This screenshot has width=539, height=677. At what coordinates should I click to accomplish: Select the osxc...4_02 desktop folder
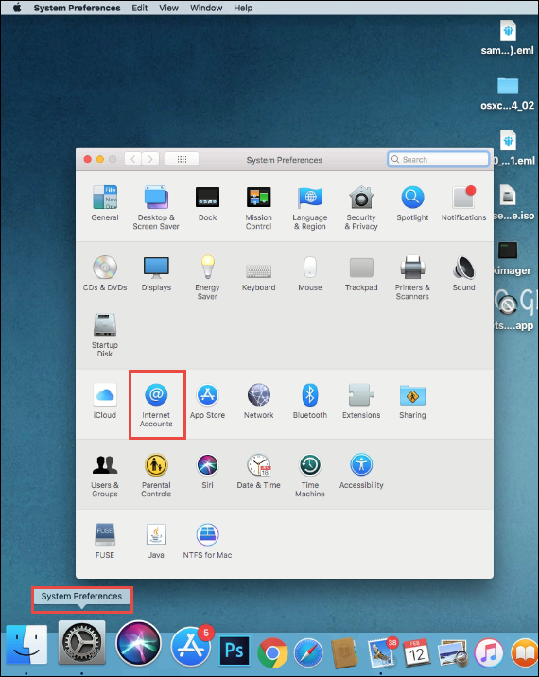508,94
